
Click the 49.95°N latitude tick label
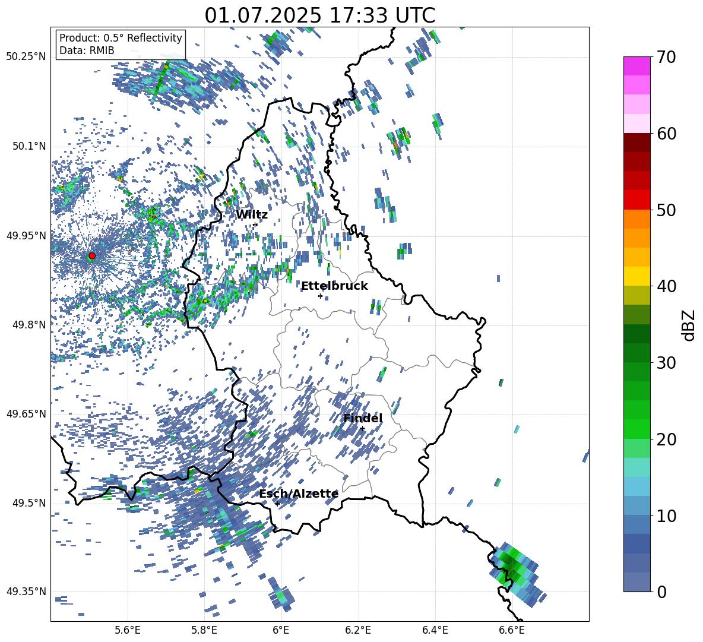(26, 235)
